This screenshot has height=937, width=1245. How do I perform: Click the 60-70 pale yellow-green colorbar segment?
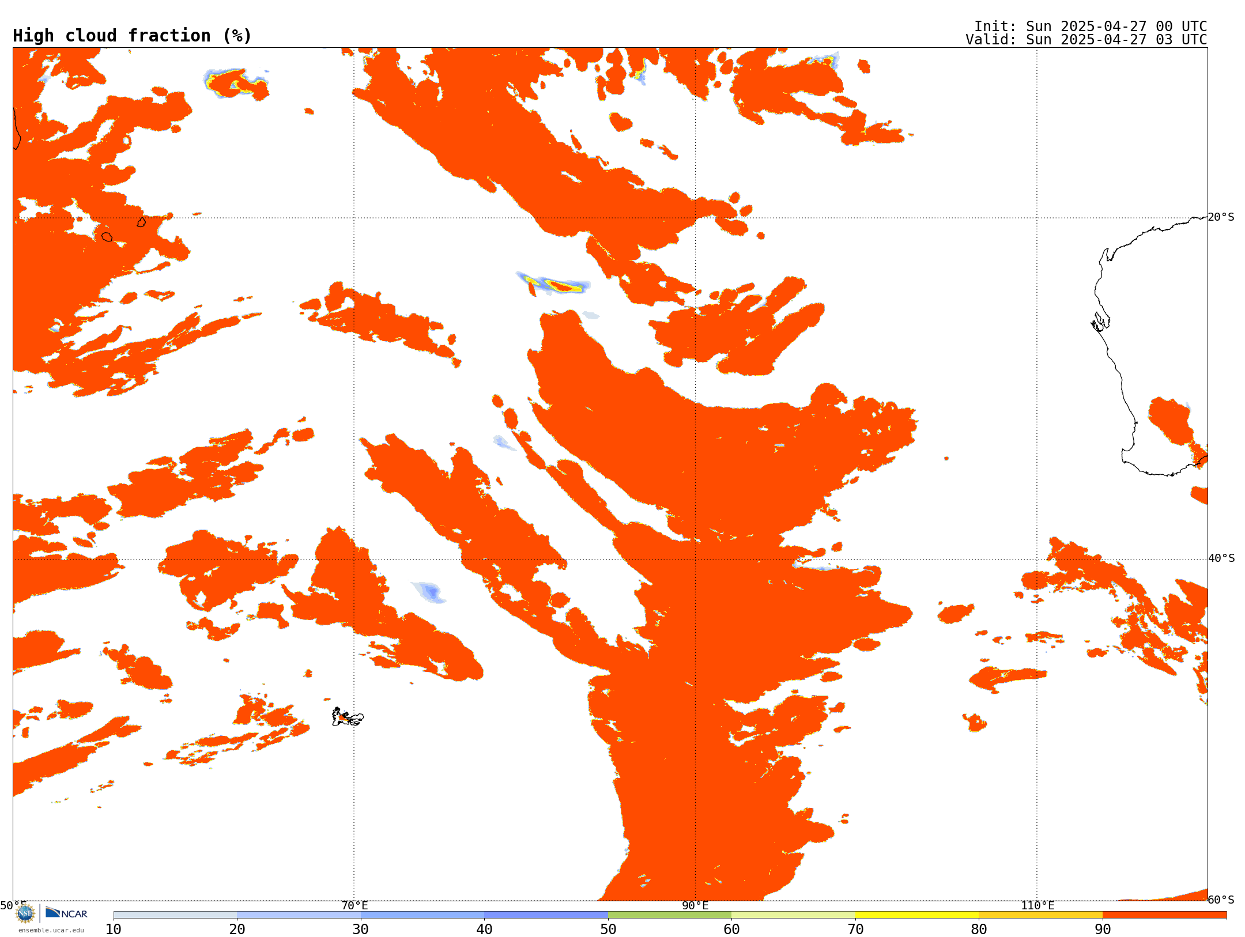tap(794, 915)
